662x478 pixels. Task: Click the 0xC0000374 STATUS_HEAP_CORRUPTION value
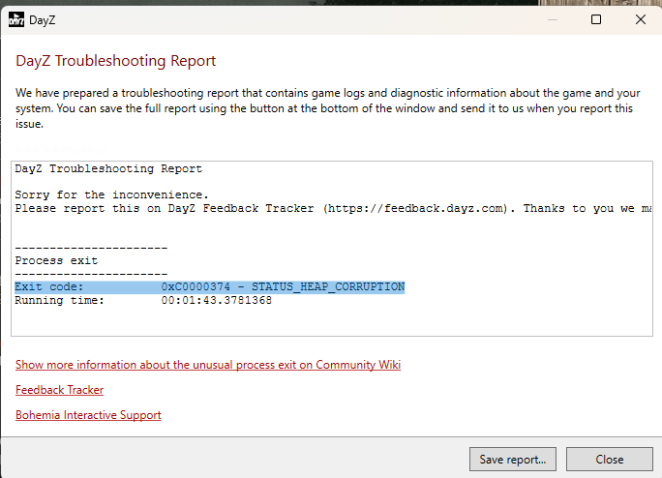pyautogui.click(x=283, y=287)
